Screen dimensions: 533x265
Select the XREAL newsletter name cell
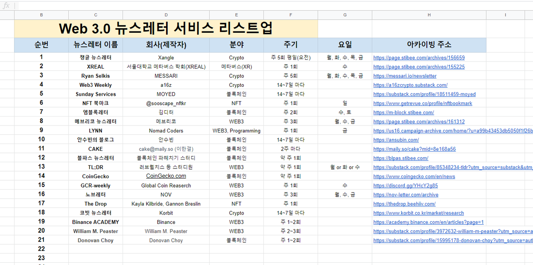(95, 67)
